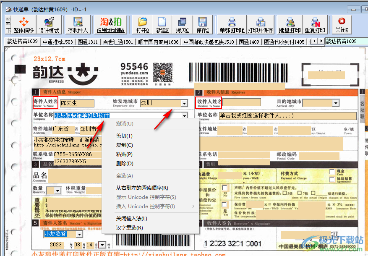Start 批量打印 batch printing
The height and width of the screenshot is (256, 368).
point(290,25)
